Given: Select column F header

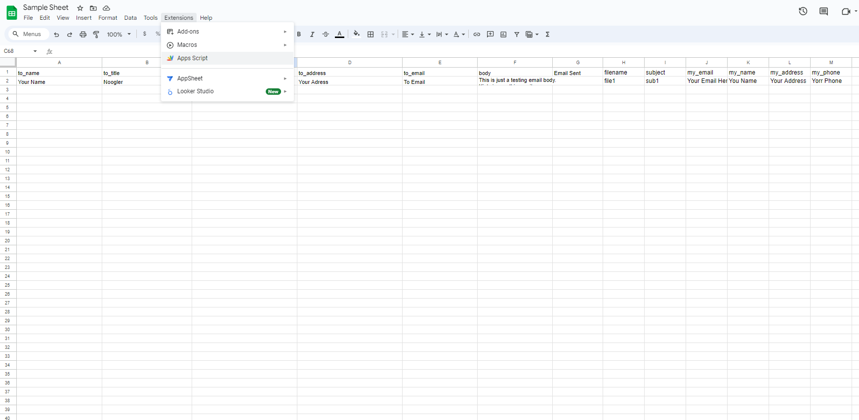Looking at the screenshot, I should [x=515, y=63].
